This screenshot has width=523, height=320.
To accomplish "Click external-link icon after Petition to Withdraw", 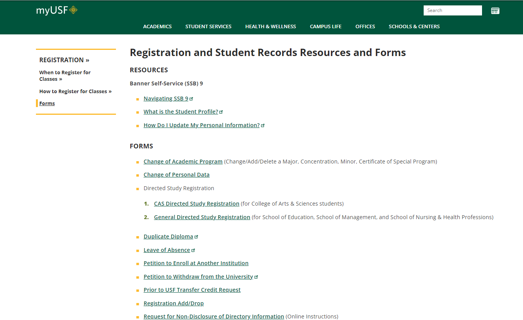I will tap(256, 277).
